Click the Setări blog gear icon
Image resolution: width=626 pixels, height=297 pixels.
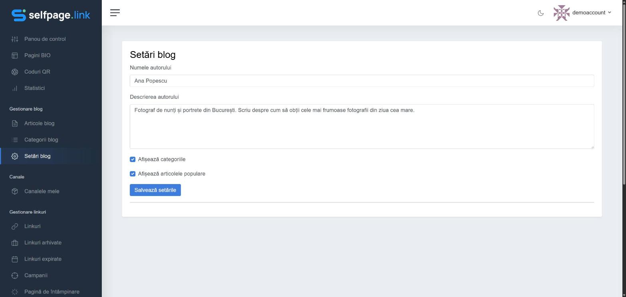click(15, 156)
